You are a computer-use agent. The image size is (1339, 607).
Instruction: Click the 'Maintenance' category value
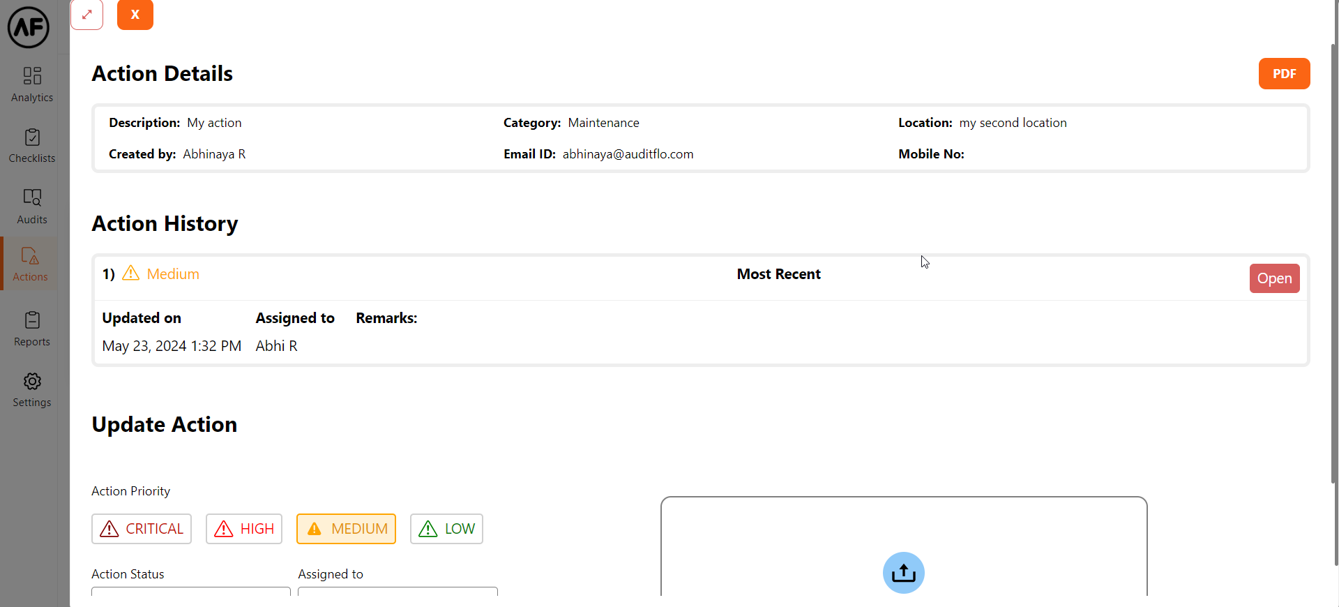[603, 123]
